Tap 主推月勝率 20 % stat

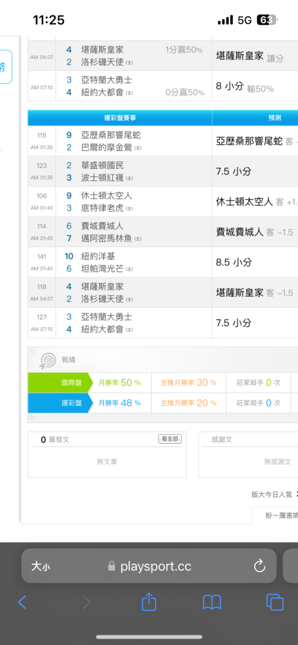[x=188, y=402]
